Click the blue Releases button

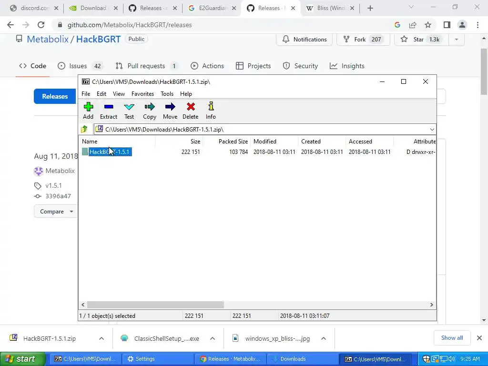55,96
